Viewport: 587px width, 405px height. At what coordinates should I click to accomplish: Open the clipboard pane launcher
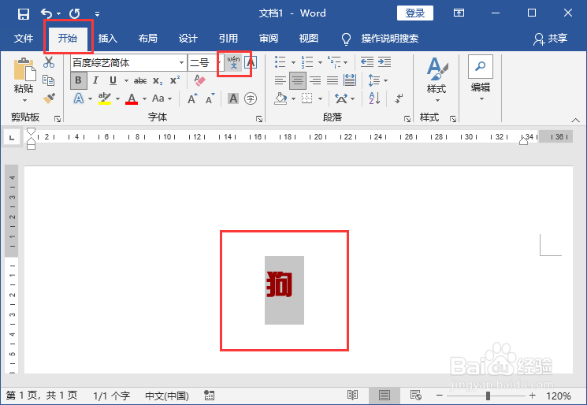(58, 119)
